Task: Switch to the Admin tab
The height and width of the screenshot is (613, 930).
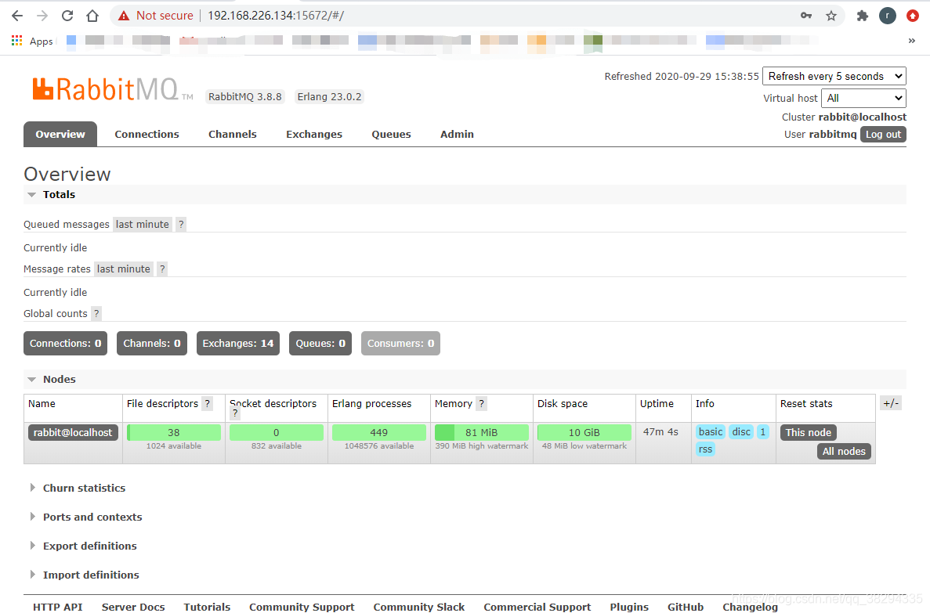Action: (457, 134)
